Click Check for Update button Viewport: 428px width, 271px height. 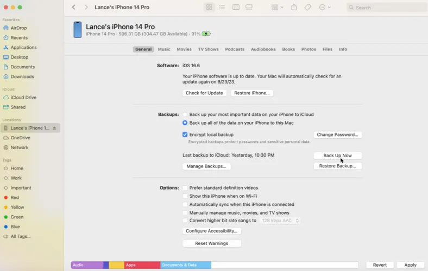tap(204, 93)
